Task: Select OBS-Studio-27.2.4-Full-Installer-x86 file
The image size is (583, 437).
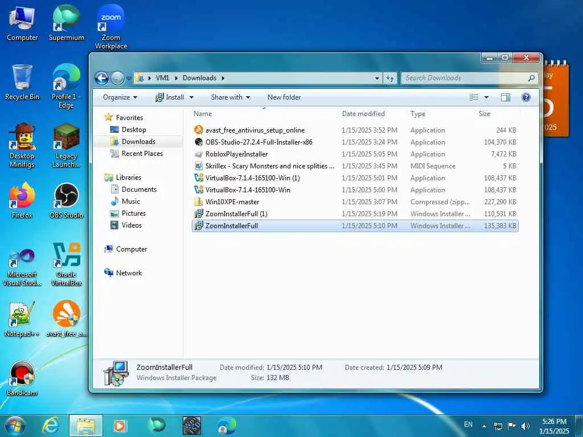Action: [355, 142]
